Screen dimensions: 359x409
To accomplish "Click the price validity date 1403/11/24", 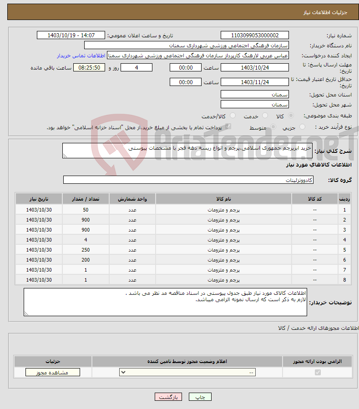I will click(x=255, y=82).
